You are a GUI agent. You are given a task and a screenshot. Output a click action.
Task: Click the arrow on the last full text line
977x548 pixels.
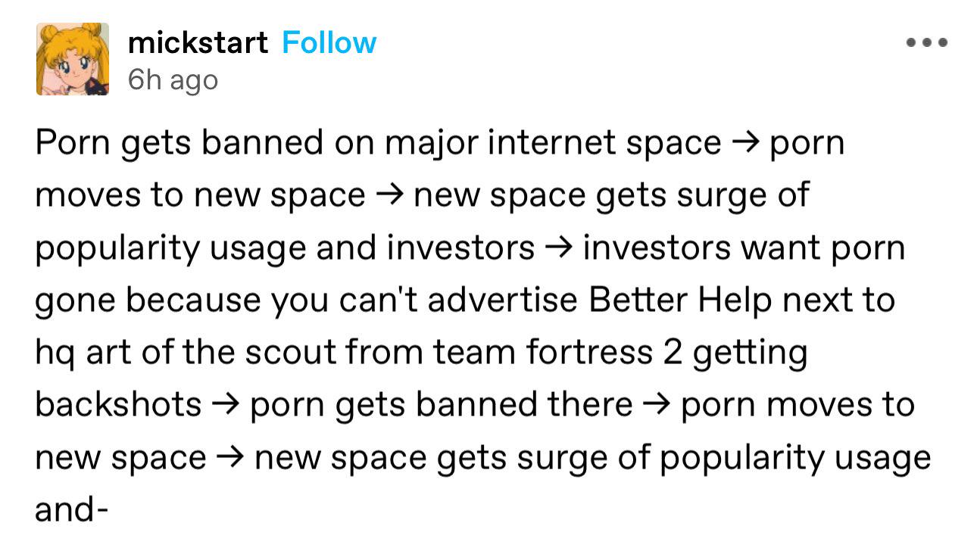click(x=229, y=457)
